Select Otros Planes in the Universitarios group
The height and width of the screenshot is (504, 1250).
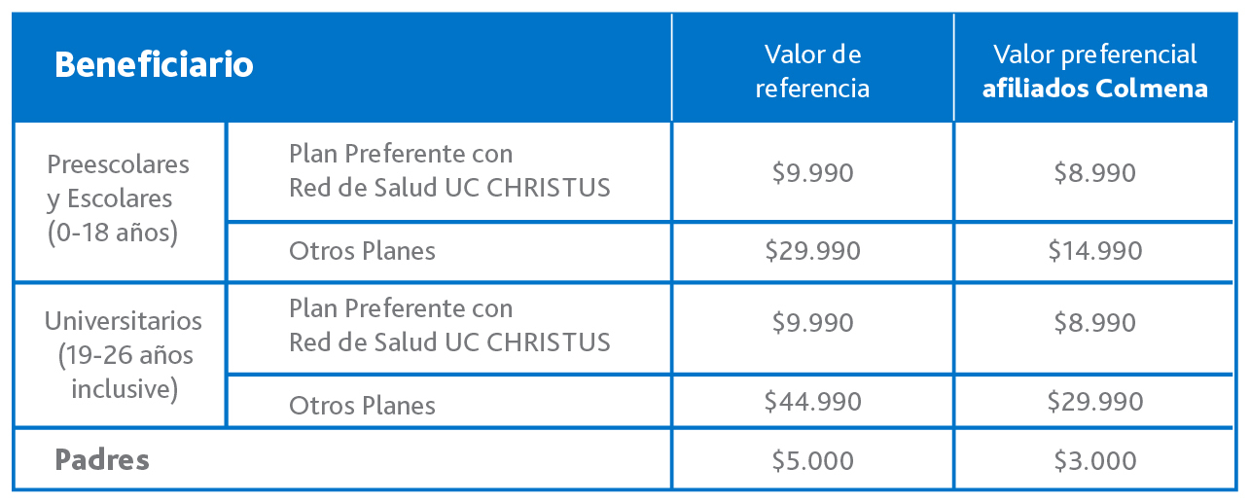pyautogui.click(x=362, y=405)
